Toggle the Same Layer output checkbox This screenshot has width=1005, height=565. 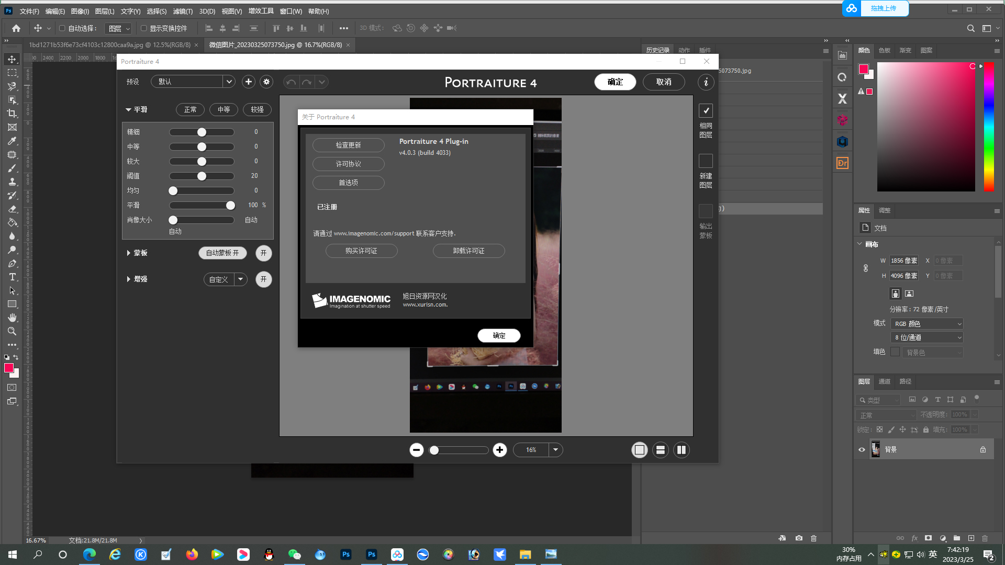click(706, 110)
